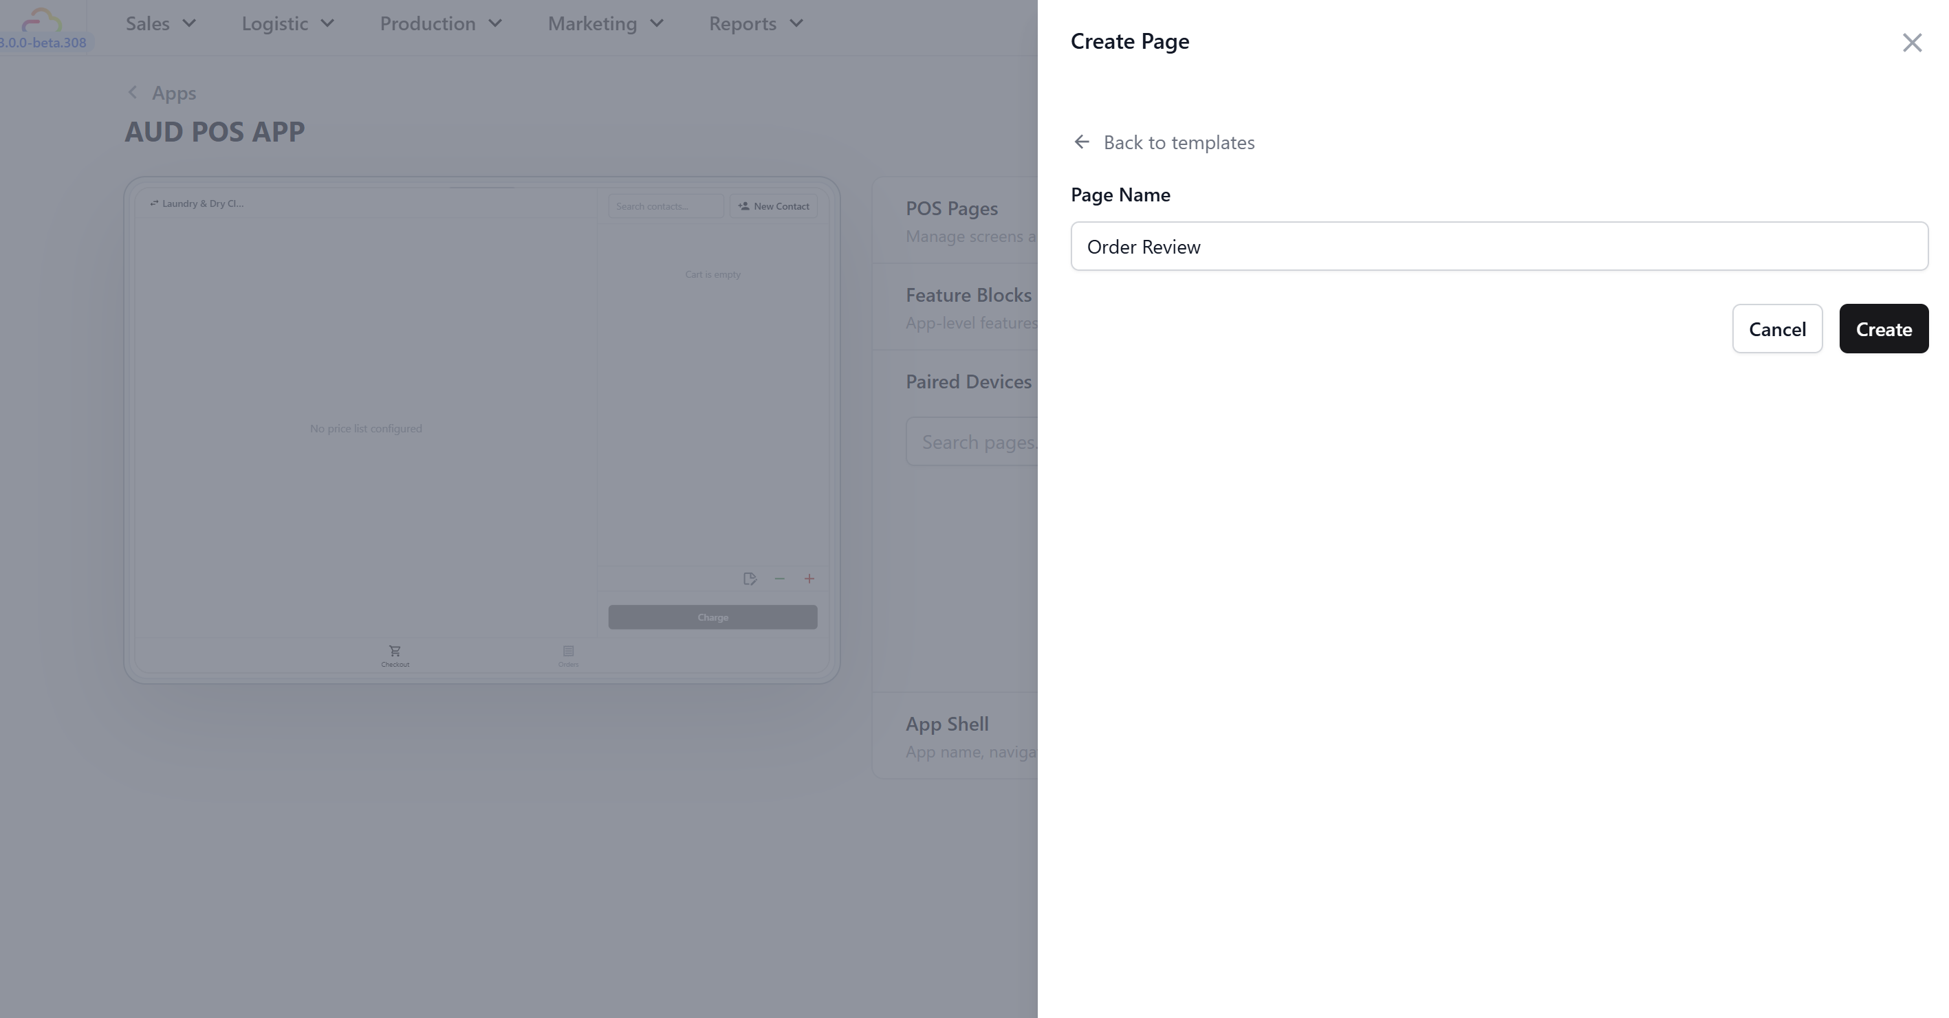Screen dimensions: 1949x1018
Task: Click the cloud logo icon
Action: 42,19
